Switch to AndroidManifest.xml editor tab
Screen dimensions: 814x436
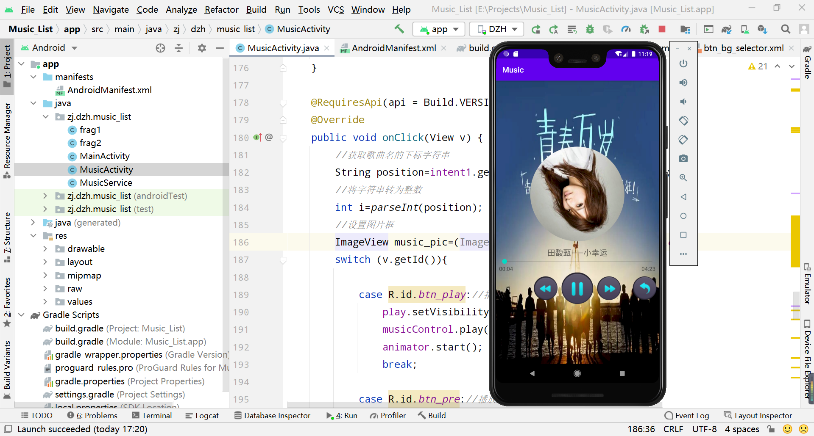(393, 48)
